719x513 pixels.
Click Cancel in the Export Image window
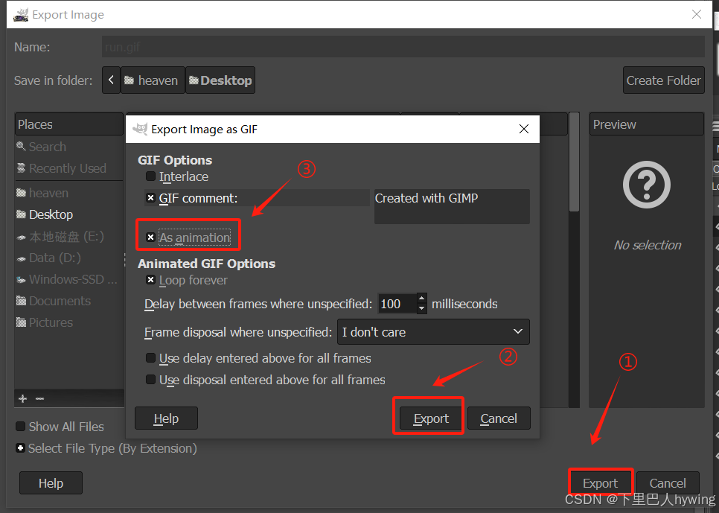(667, 482)
